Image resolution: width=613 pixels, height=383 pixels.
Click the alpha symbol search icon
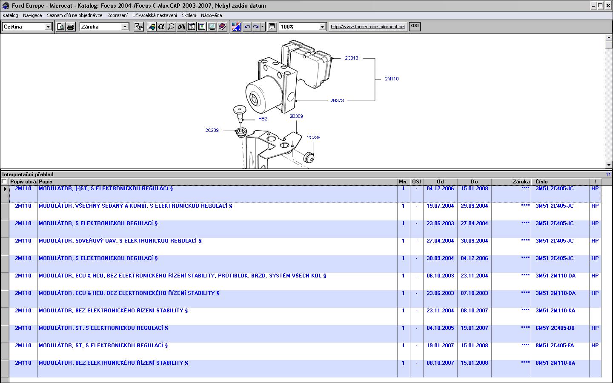[161, 27]
